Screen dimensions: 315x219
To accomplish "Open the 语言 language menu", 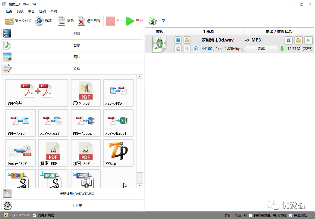I will [x=31, y=11].
